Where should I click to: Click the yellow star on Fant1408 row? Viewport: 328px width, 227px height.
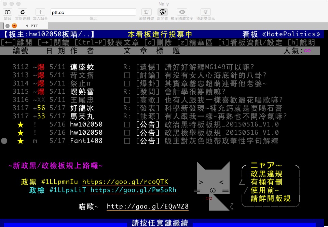pos(20,141)
